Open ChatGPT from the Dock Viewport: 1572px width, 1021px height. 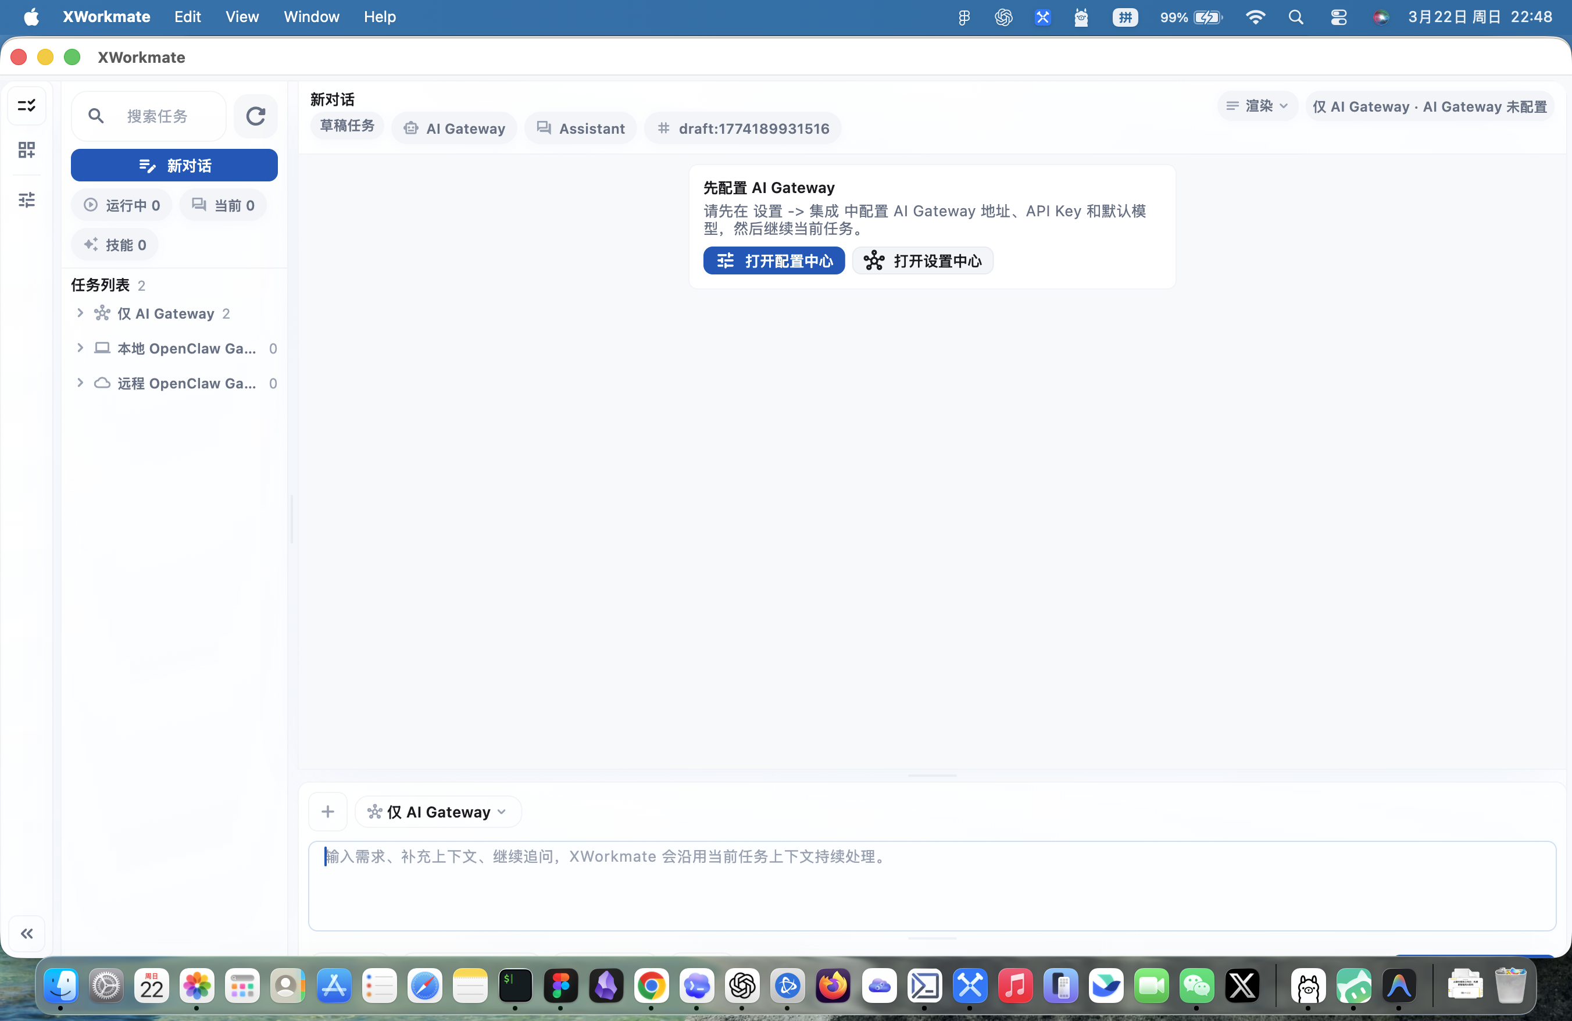click(x=742, y=987)
